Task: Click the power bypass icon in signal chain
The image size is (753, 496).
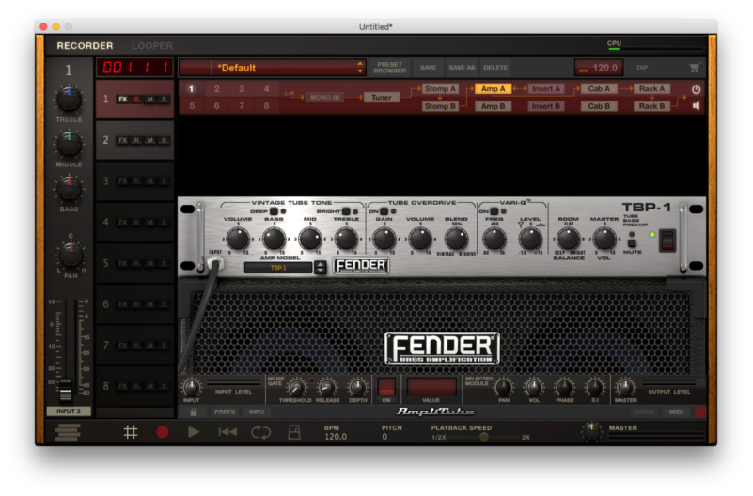Action: click(x=696, y=89)
